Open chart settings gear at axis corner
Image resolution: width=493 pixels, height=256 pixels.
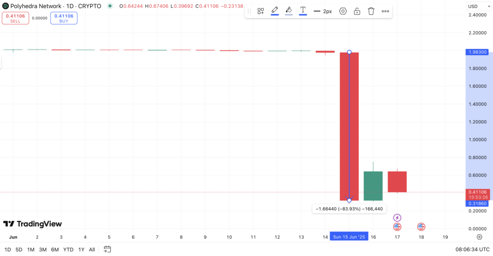point(479,237)
